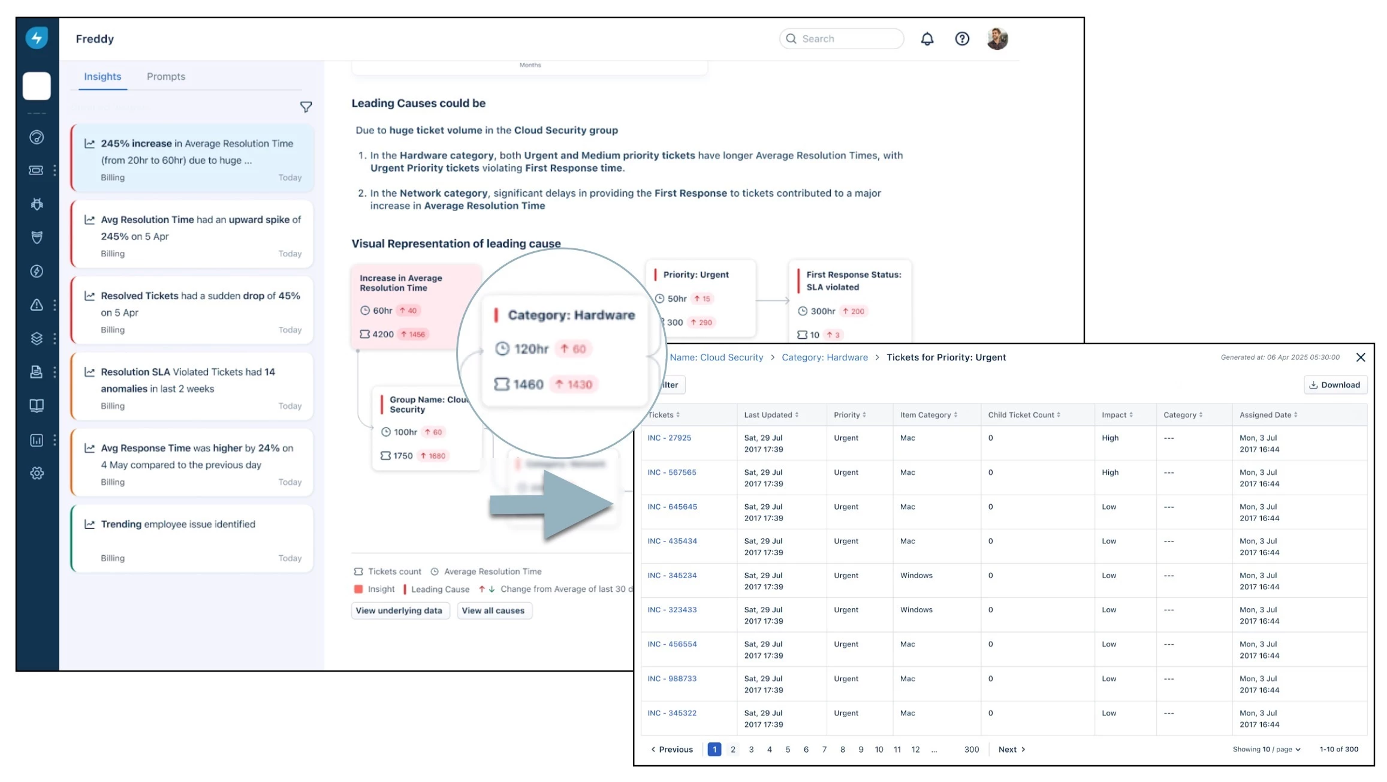Open the book icon in sidebar
The height and width of the screenshot is (782, 1387).
(37, 406)
